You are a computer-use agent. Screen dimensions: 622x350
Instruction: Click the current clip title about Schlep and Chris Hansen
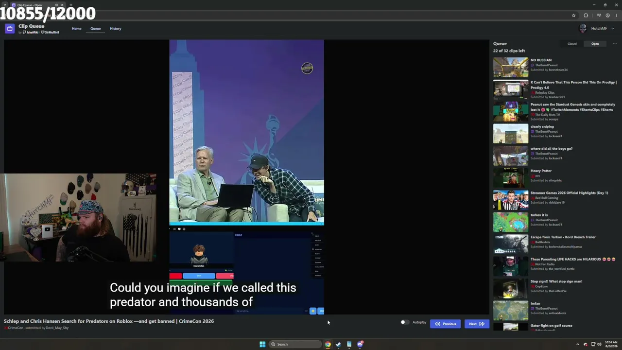[x=109, y=321]
